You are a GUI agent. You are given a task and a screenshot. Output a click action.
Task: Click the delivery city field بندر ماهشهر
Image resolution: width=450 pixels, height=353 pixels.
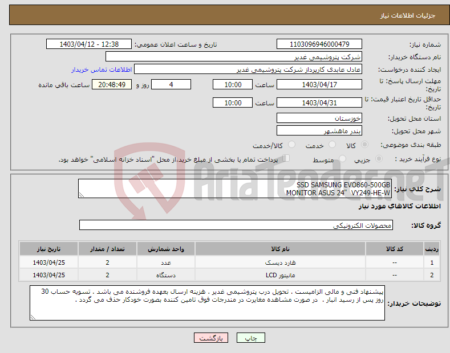(x=319, y=130)
